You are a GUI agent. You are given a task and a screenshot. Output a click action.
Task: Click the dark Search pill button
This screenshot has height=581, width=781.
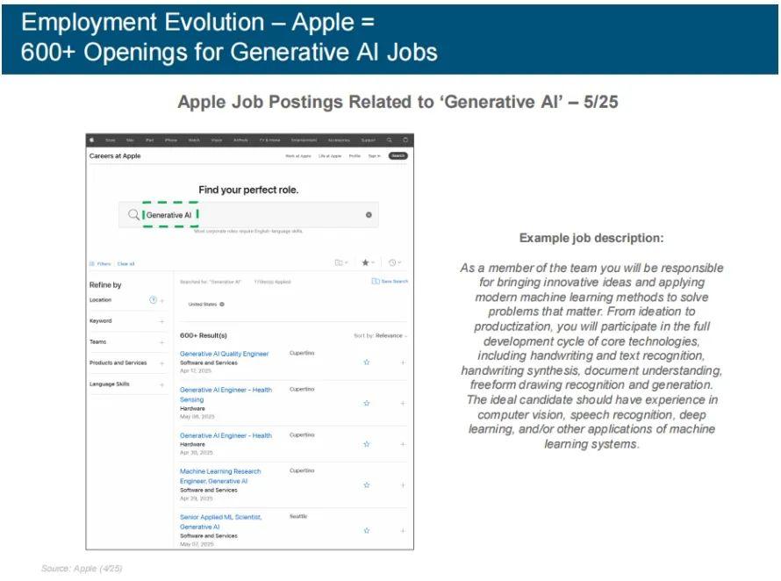pyautogui.click(x=398, y=156)
